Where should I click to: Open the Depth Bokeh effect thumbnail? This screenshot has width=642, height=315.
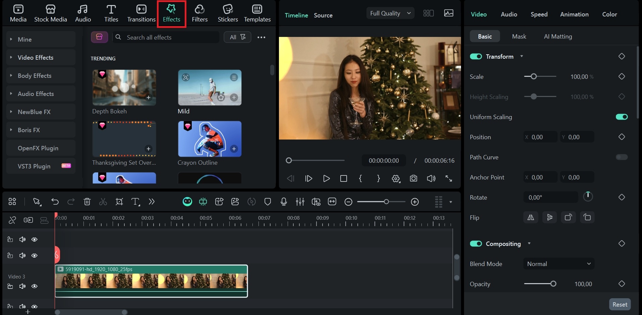(124, 88)
